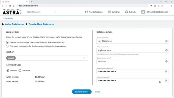Open the john.smith account dropdown arrow
This screenshot has height=98, width=174.
pos(170,12)
